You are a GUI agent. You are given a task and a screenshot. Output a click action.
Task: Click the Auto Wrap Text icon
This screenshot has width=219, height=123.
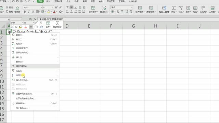click(x=104, y=8)
